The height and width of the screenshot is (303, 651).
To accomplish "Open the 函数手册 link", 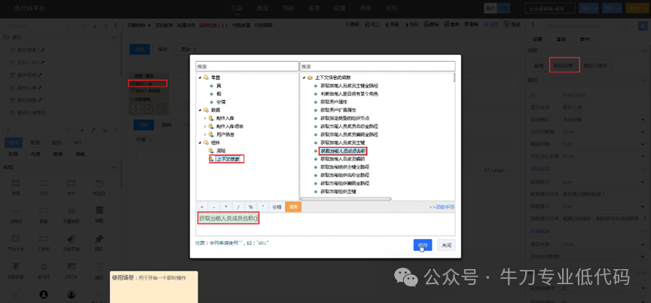I will click(442, 207).
